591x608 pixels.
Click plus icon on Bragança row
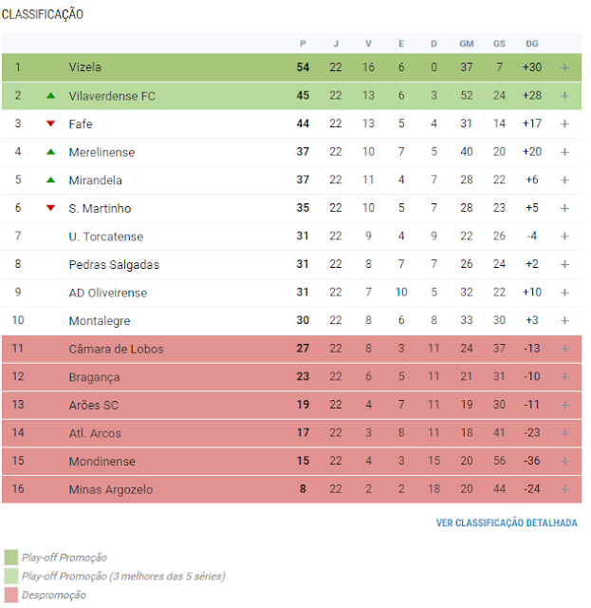[x=564, y=376]
